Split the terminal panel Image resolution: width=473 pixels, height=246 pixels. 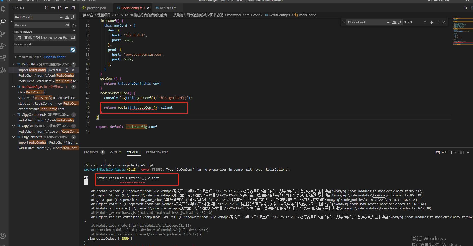coord(462,152)
